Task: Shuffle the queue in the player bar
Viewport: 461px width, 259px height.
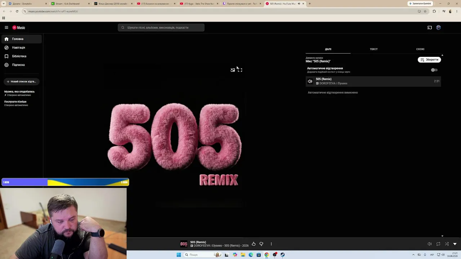Action: pos(447,244)
